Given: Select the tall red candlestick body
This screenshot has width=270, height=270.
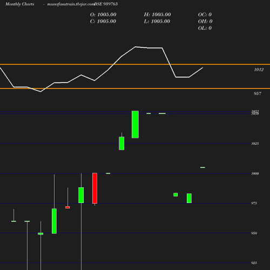Looking at the screenshot, I should pos(94,188).
